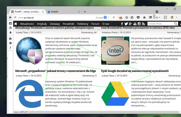Image resolution: width=181 pixels, height=117 pixels.
Task: Open the sidebar History clock panel
Action: (11, 28)
